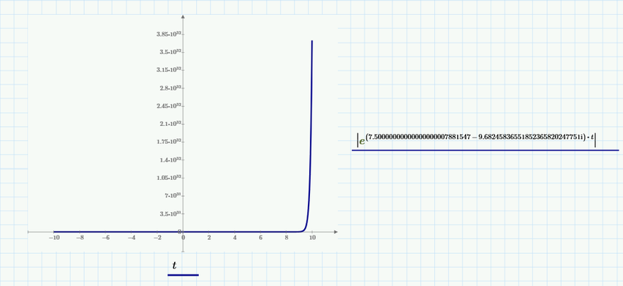Click the 0 origin label on the x-axis
Screen dimensions: 623x286
[x=183, y=238]
